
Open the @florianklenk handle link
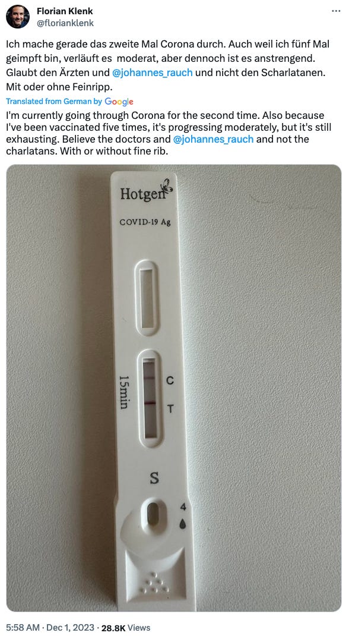[65, 23]
